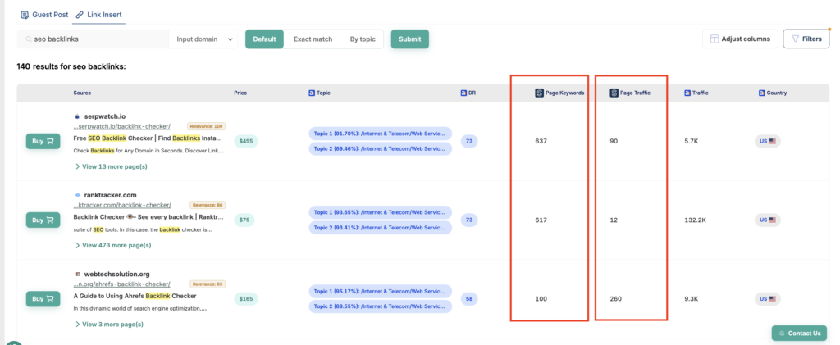Screen dimensions: 840x345
Task: Open the Input domain dropdown
Action: click(203, 39)
